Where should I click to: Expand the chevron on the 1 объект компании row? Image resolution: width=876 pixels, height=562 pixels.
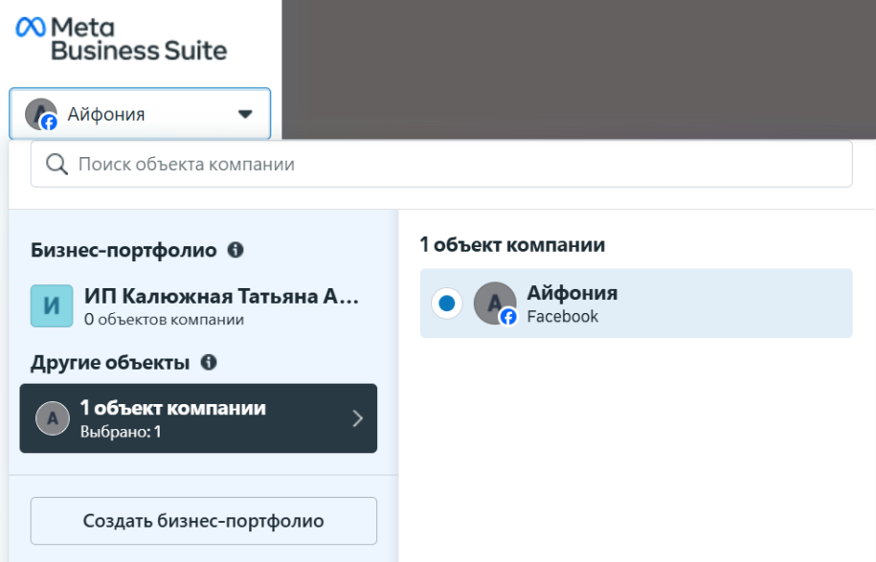click(357, 418)
